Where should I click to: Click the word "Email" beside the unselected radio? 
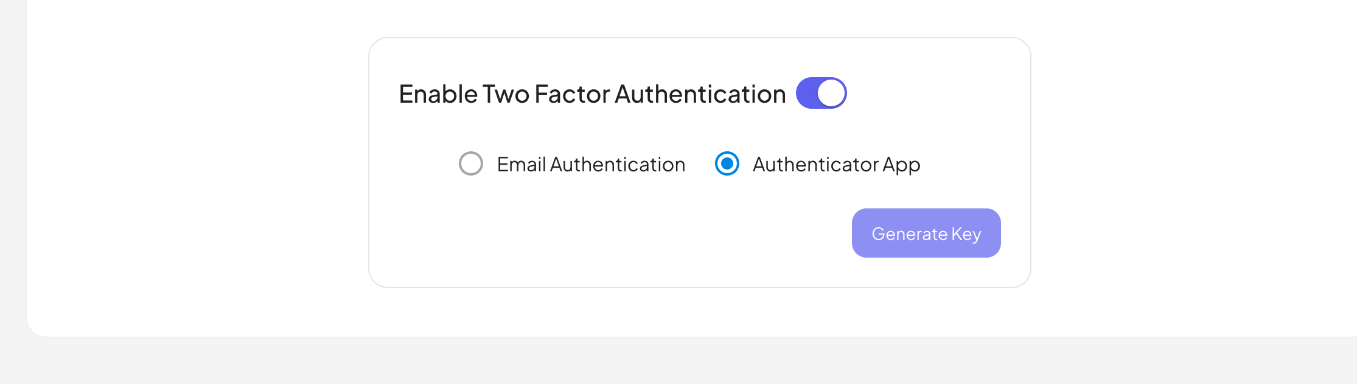tap(521, 165)
